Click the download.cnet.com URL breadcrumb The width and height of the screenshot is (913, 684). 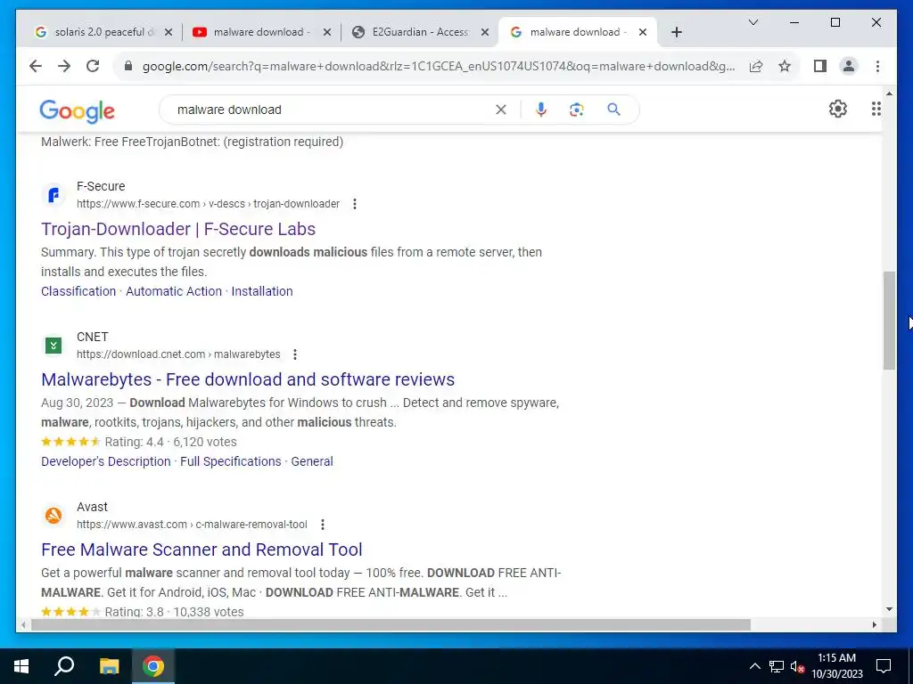click(x=178, y=354)
